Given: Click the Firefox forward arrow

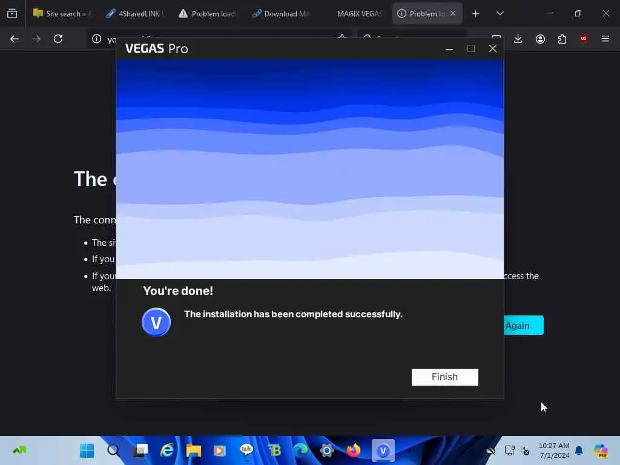Looking at the screenshot, I should click(36, 39).
